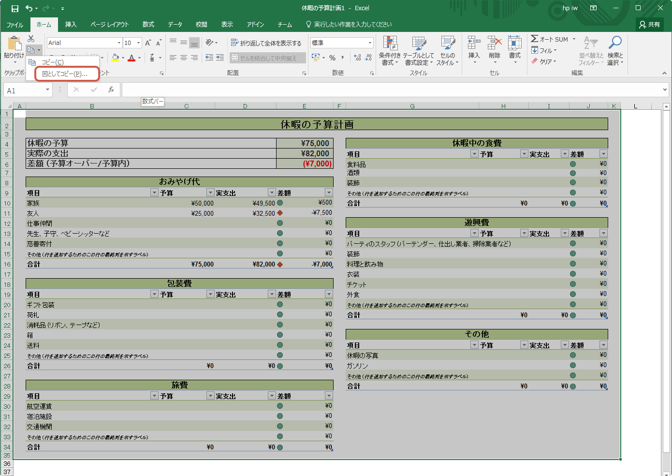Choose 図としてコピー(P)... menu entry
The height and width of the screenshot is (476, 672).
(65, 74)
